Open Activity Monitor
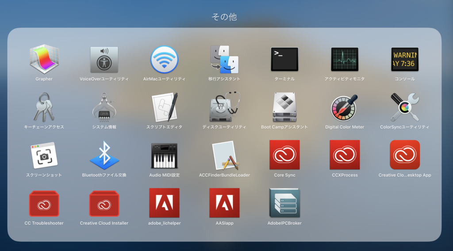The image size is (453, 251). [345, 59]
